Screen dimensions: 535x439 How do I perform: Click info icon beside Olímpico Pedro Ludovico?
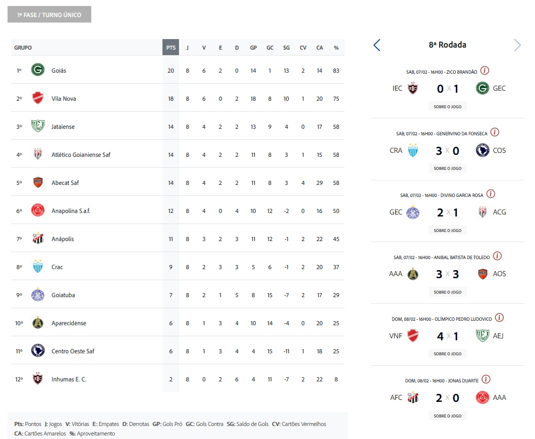click(499, 318)
